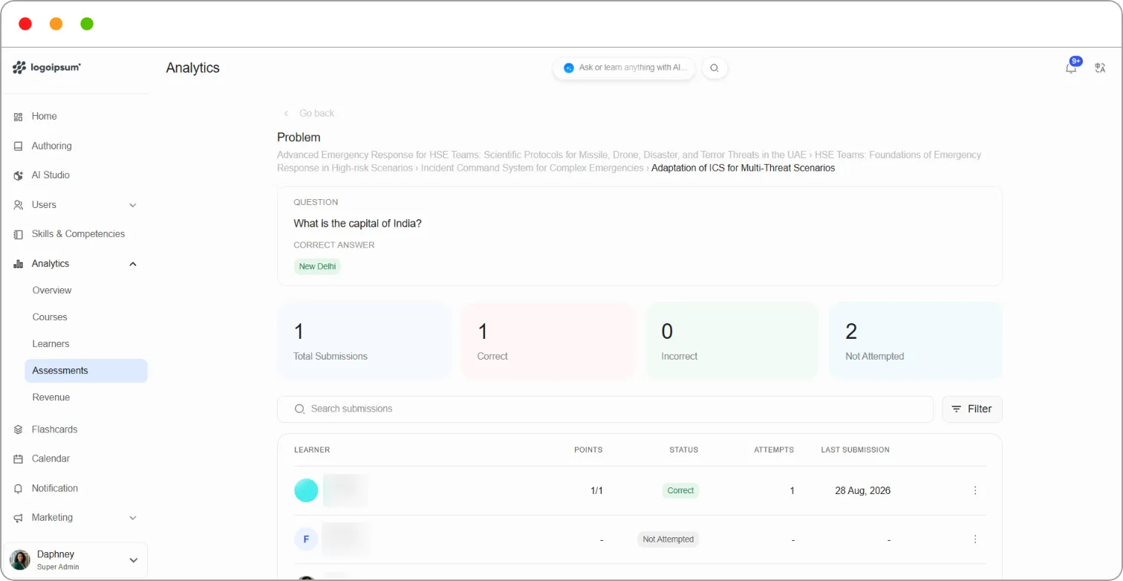
Task: Open Incident Command System breadcrumb link
Action: [x=533, y=169]
